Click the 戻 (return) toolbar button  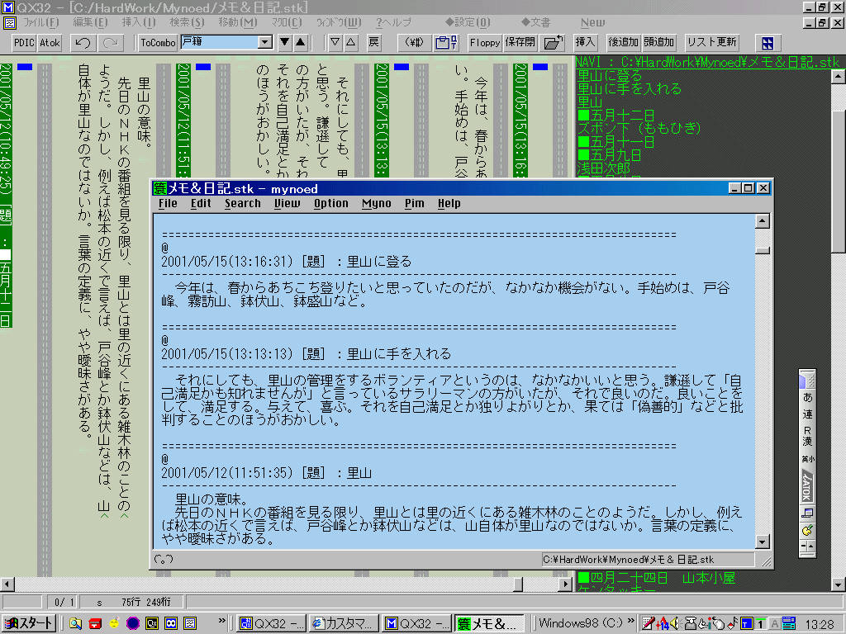point(373,42)
